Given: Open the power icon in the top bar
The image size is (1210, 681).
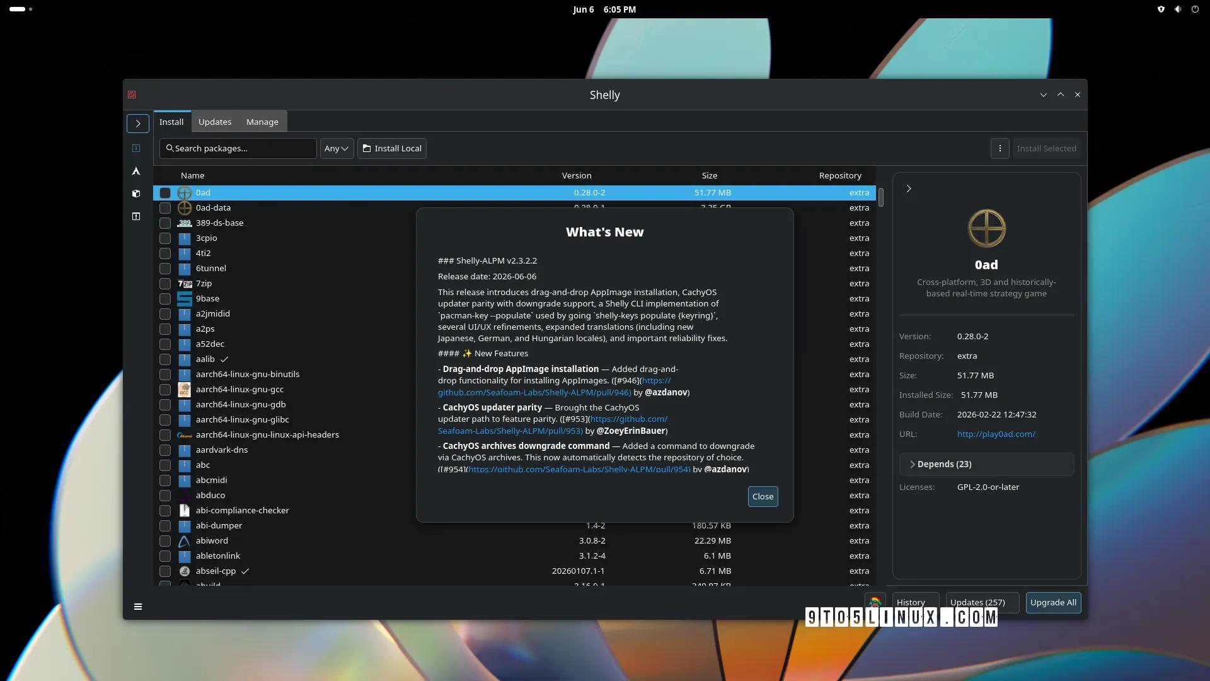Looking at the screenshot, I should (1195, 9).
